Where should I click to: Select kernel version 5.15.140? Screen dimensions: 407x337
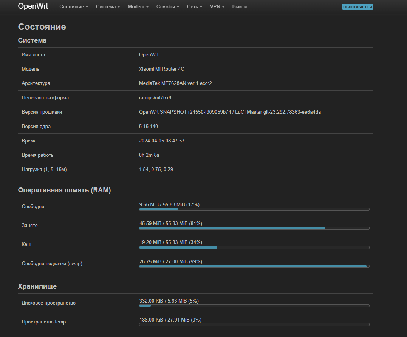click(149, 126)
